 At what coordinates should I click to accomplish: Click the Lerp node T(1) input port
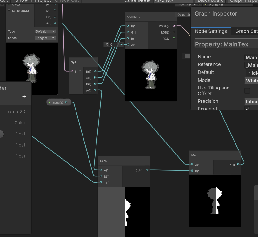(101, 183)
